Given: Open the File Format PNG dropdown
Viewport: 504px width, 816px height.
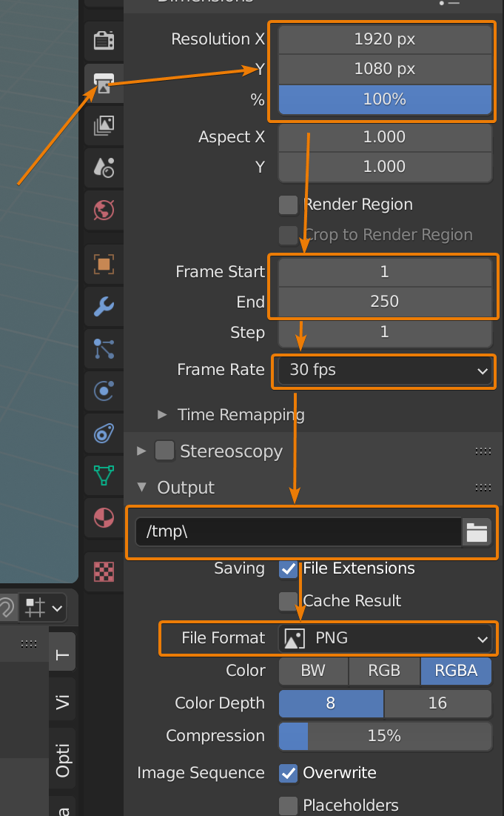Looking at the screenshot, I should click(383, 638).
